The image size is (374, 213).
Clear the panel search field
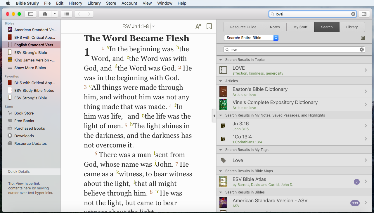click(x=362, y=50)
